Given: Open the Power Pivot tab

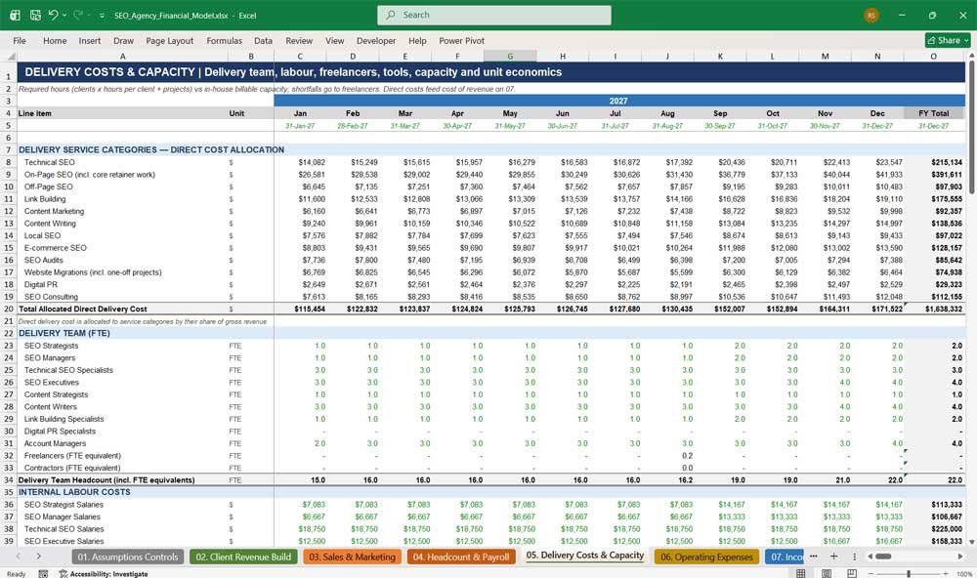Looking at the screenshot, I should [462, 40].
